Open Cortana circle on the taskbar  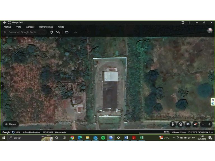(x=57, y=138)
